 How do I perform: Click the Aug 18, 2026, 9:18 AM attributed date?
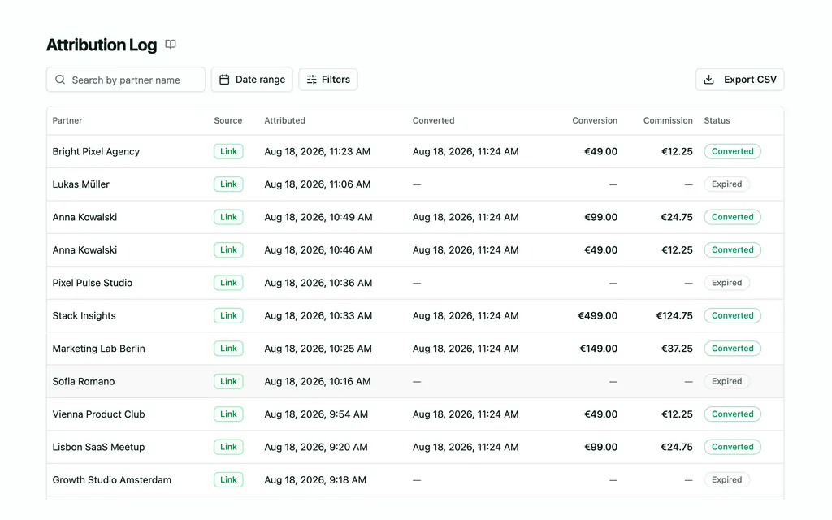point(315,480)
